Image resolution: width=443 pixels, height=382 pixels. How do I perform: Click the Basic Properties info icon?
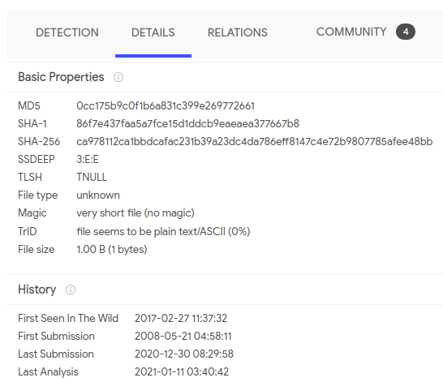tap(118, 77)
